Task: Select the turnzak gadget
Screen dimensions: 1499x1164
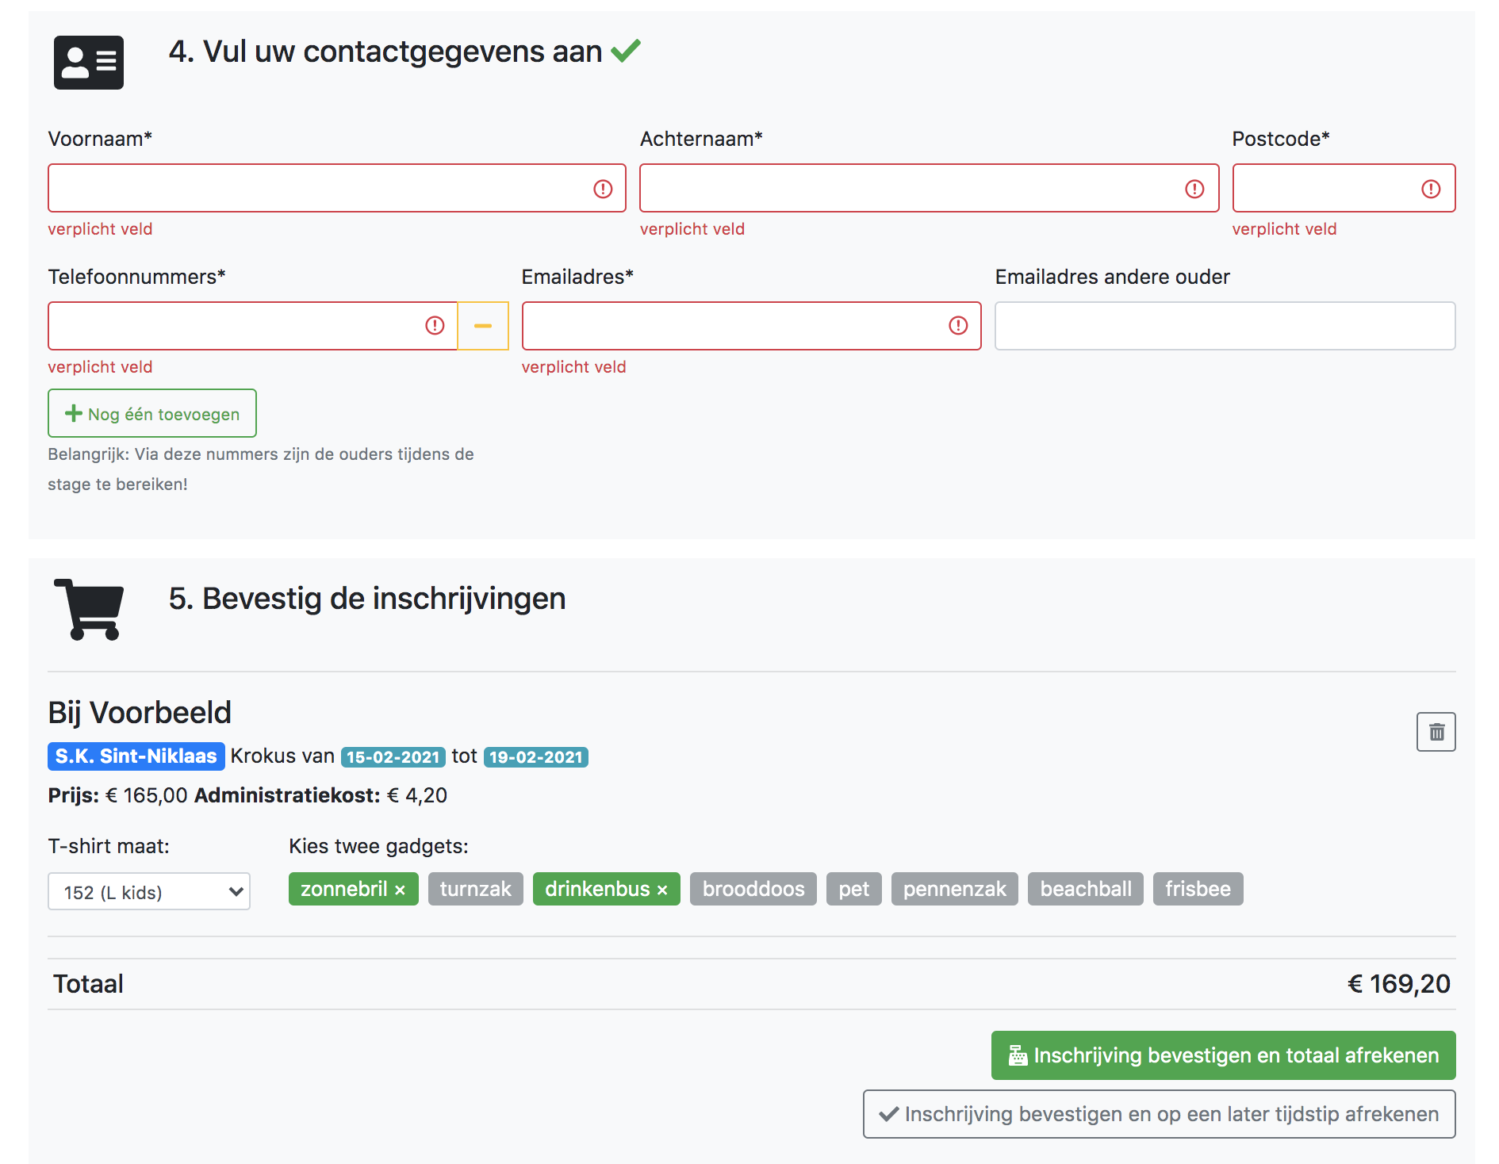Action: pyautogui.click(x=474, y=889)
